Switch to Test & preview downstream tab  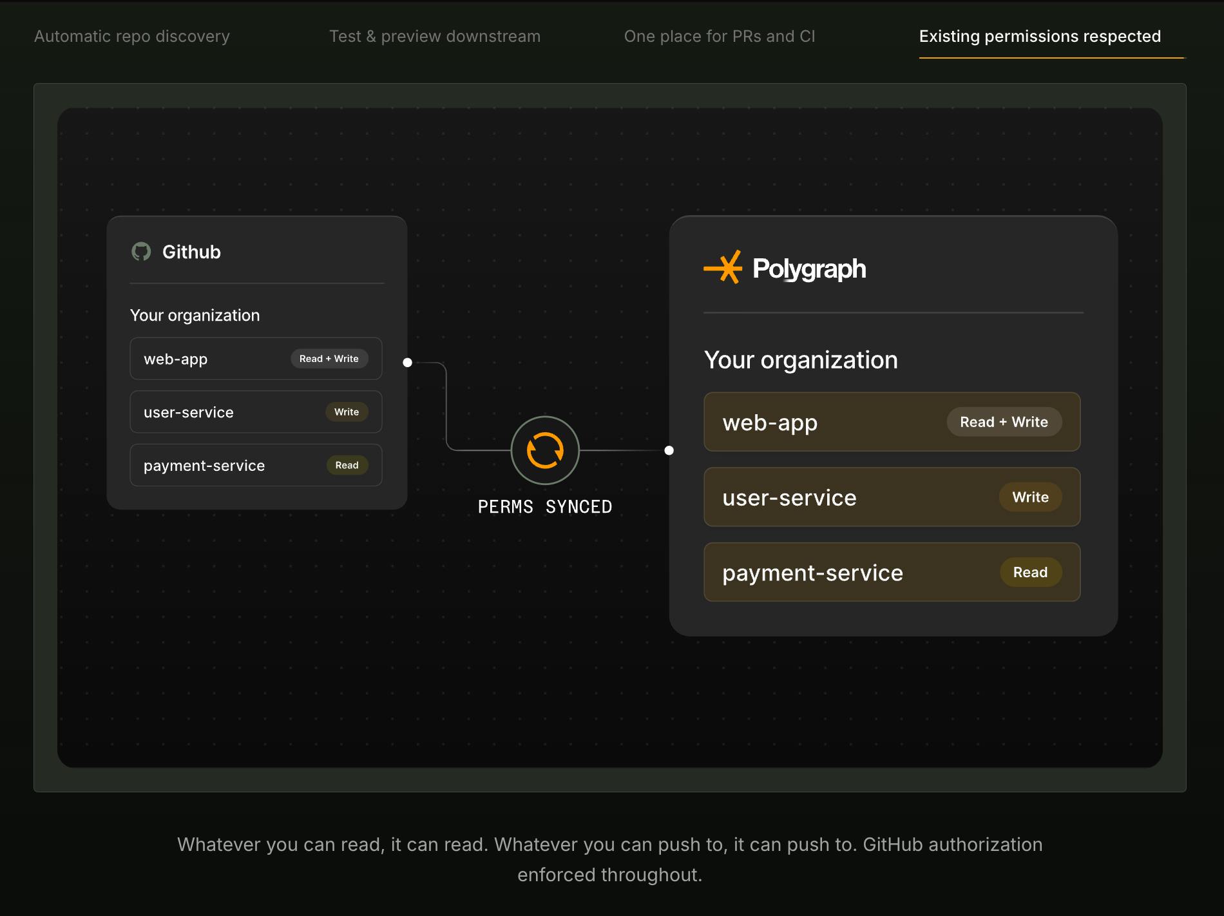pyautogui.click(x=435, y=36)
